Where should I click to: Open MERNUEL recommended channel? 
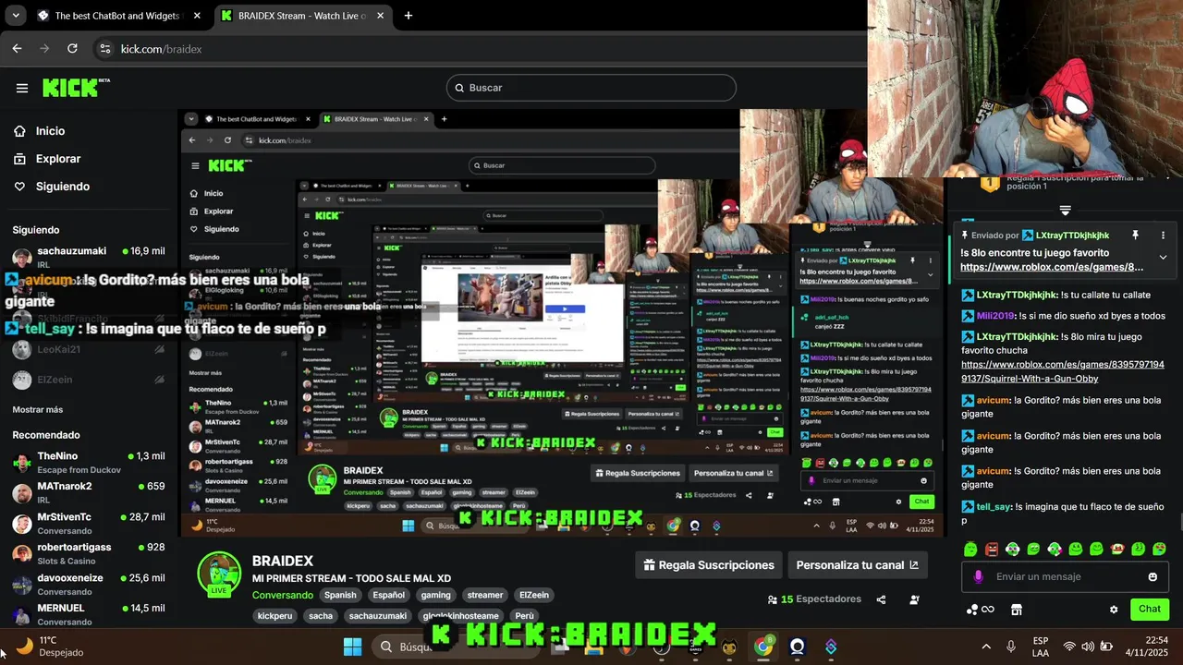click(x=88, y=614)
